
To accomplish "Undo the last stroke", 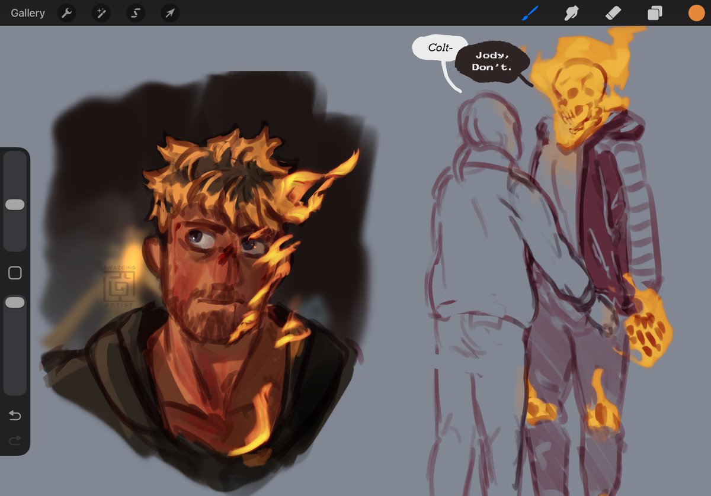I will tap(15, 416).
